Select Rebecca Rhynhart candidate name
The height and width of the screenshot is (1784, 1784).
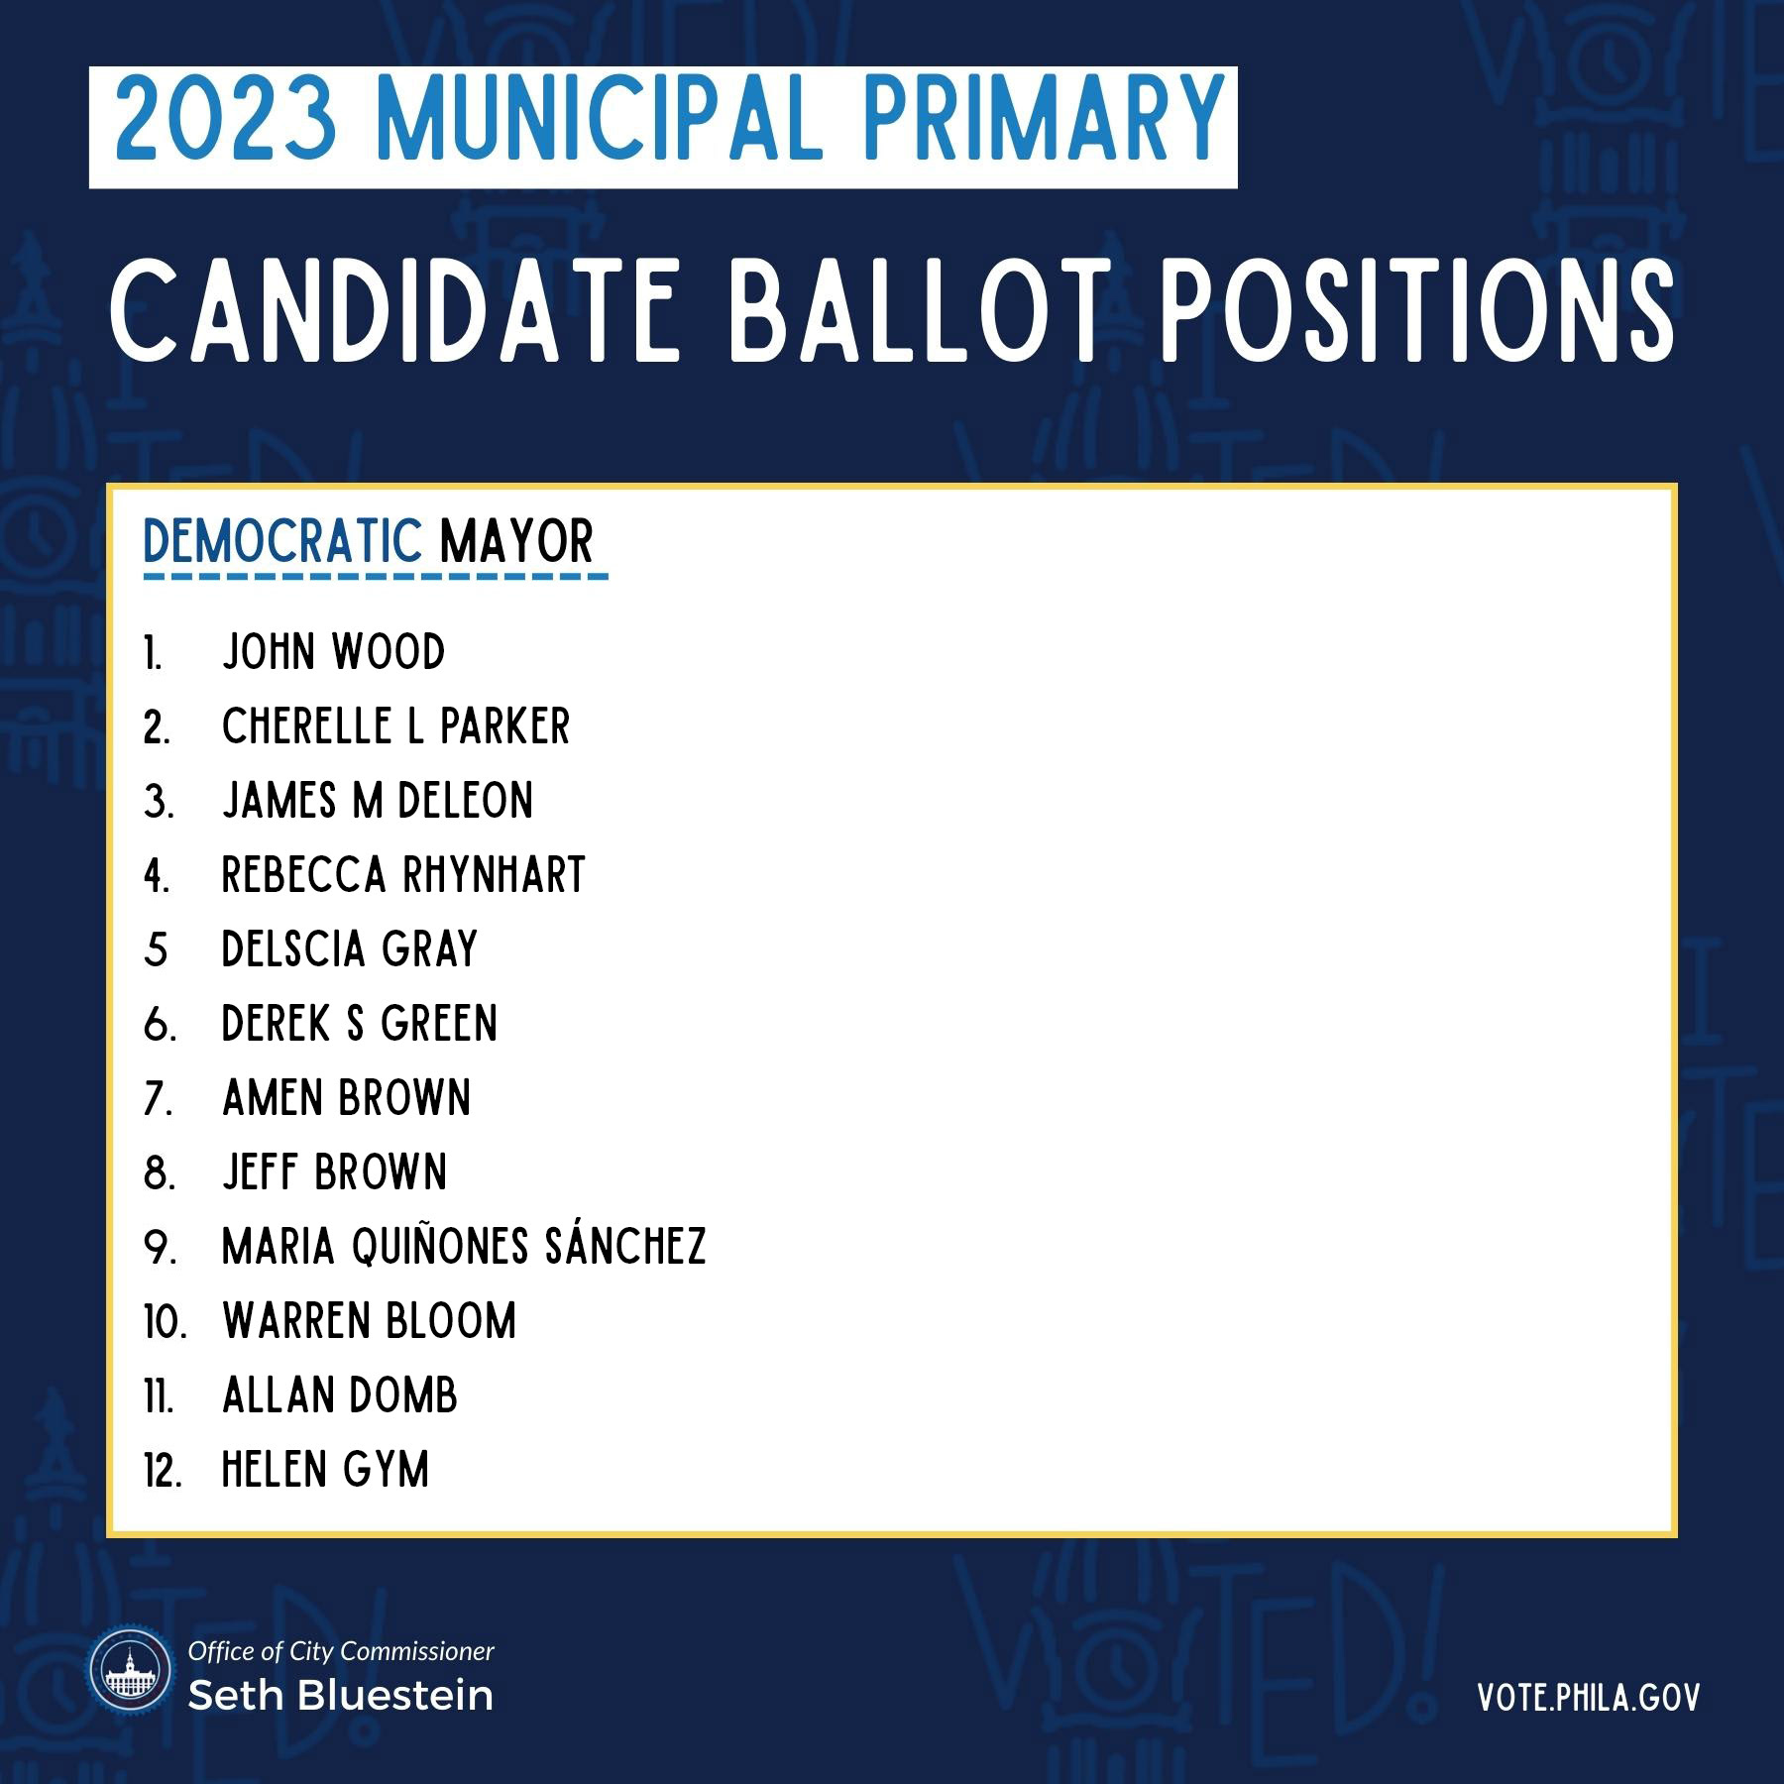pos(403,875)
